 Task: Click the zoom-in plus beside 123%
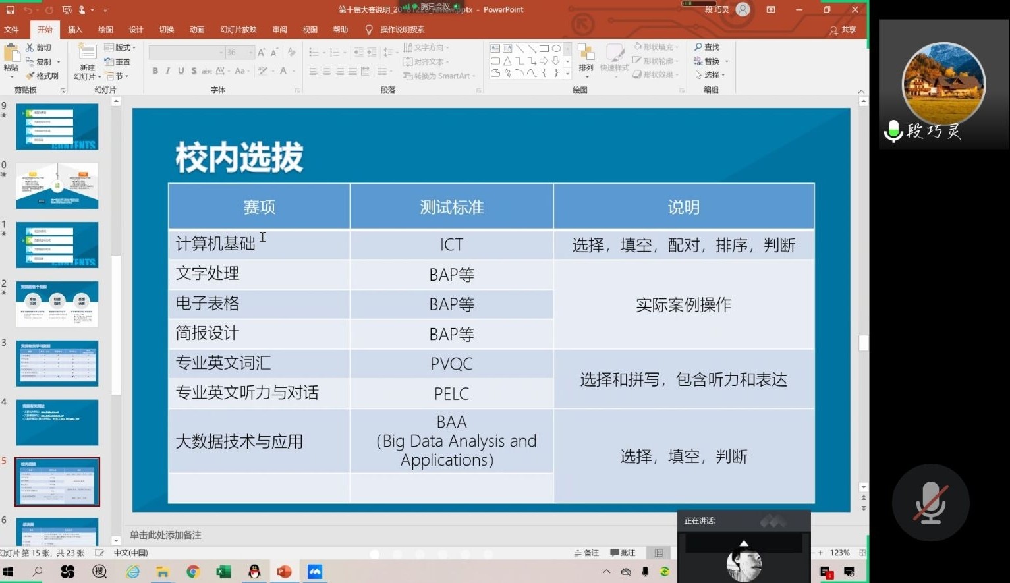tap(821, 553)
